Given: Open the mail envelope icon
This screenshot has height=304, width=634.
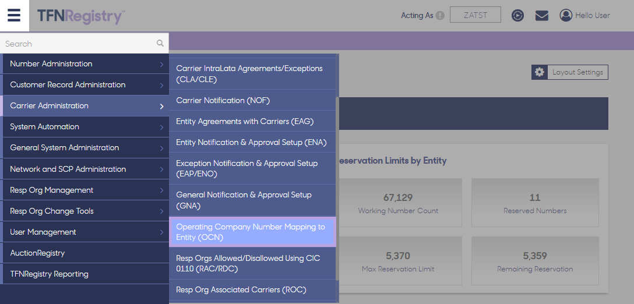Looking at the screenshot, I should point(542,16).
